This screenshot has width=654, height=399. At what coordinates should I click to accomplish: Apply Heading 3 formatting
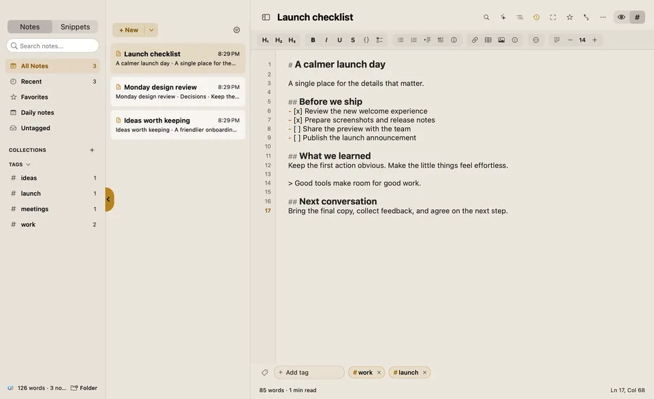pyautogui.click(x=292, y=40)
